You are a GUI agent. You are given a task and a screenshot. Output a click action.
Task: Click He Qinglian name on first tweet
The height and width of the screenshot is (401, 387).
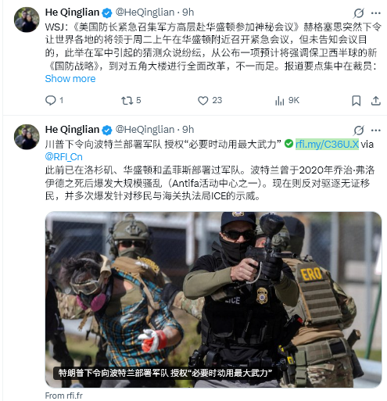pyautogui.click(x=72, y=13)
